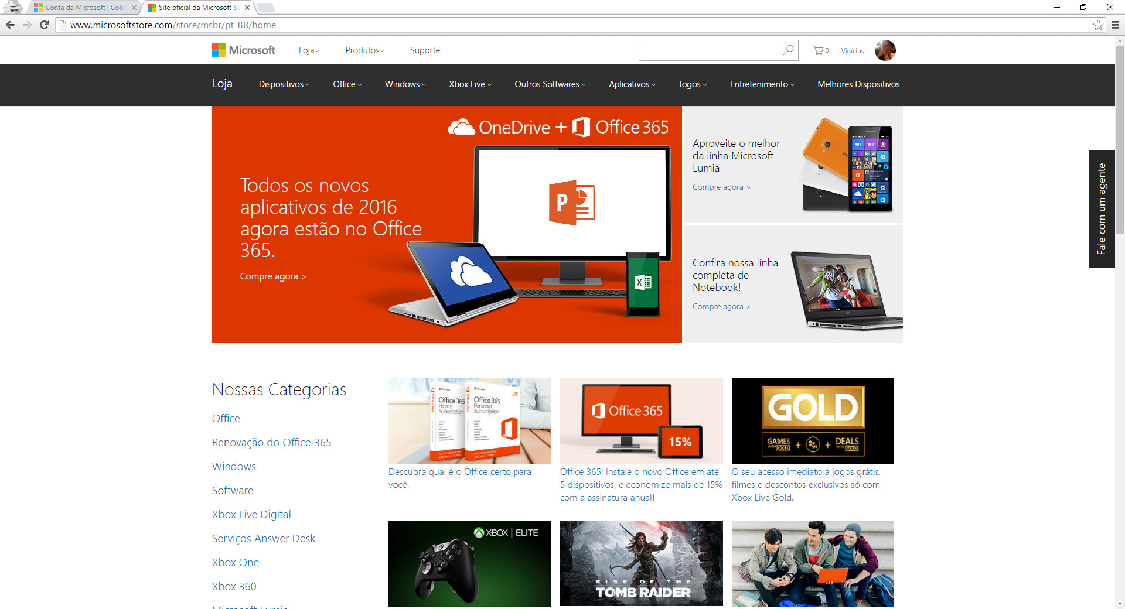Click the Xbox Elite controller thumbnail
The height and width of the screenshot is (609, 1125).
coord(469,564)
